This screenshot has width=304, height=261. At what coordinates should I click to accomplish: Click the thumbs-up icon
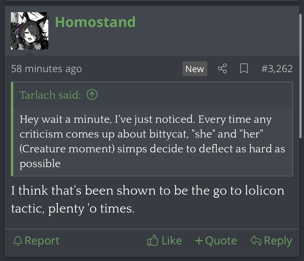click(153, 241)
